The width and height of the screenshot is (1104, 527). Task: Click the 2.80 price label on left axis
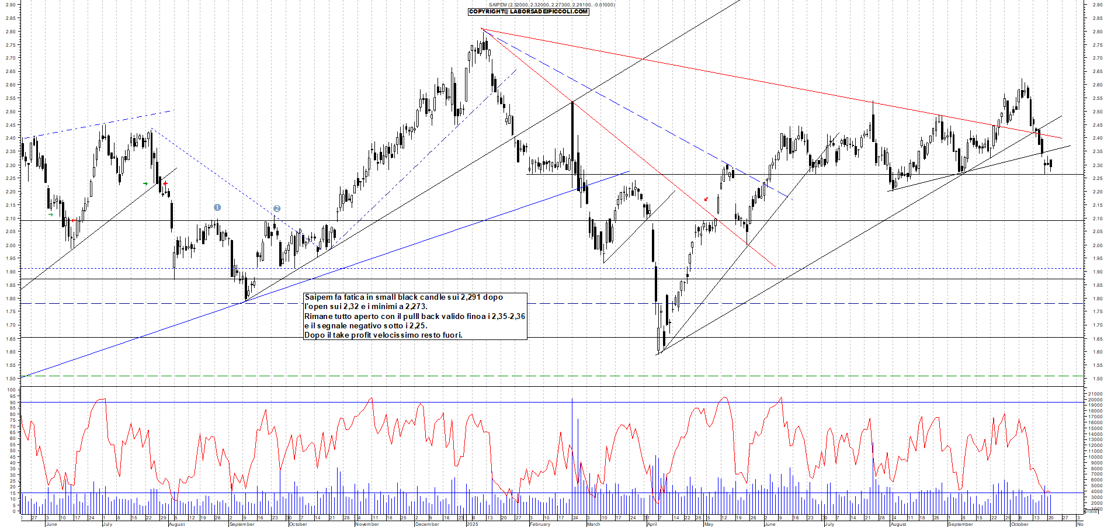(x=11, y=32)
